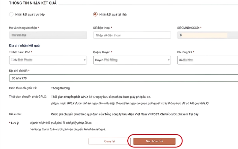Click the "Họ và tên người nhận" label
This screenshot has height=149, width=238.
(x=23, y=28)
